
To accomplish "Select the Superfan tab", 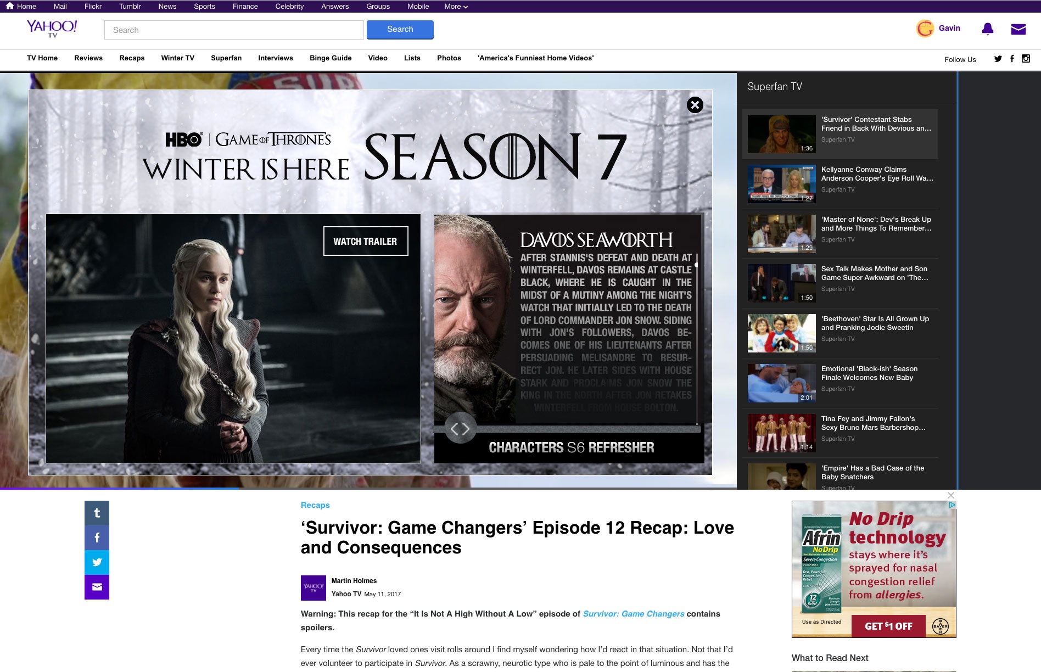I will pyautogui.click(x=226, y=58).
